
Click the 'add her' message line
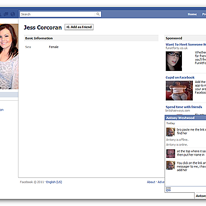(x=182, y=170)
